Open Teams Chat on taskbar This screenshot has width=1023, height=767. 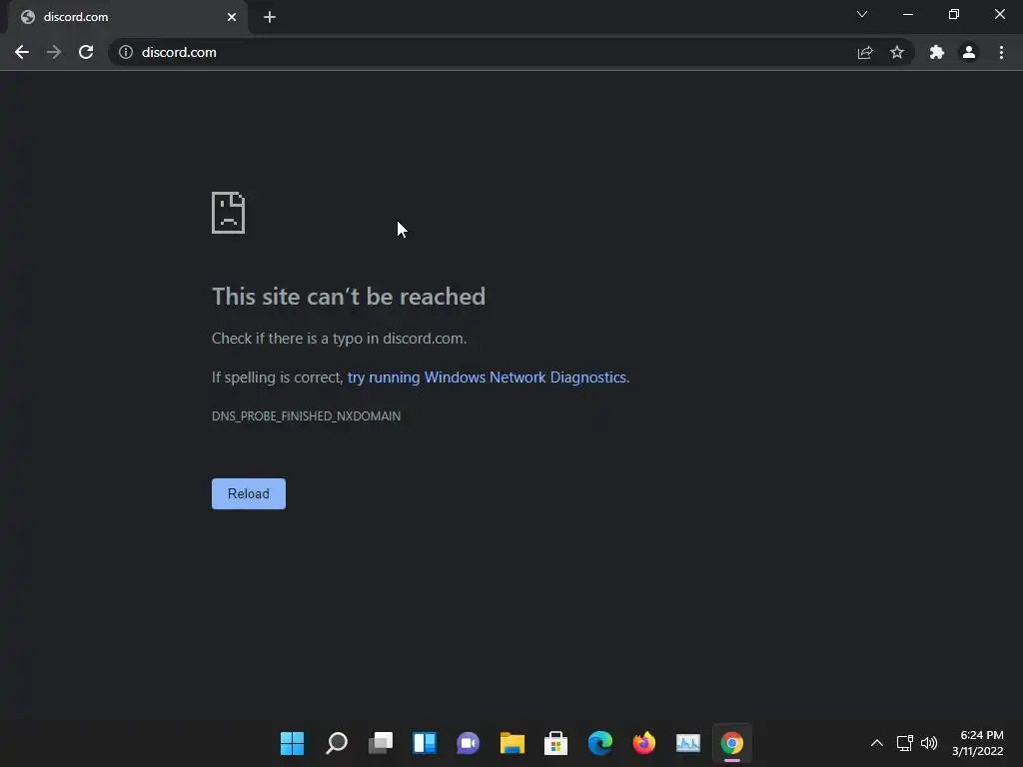tap(468, 743)
